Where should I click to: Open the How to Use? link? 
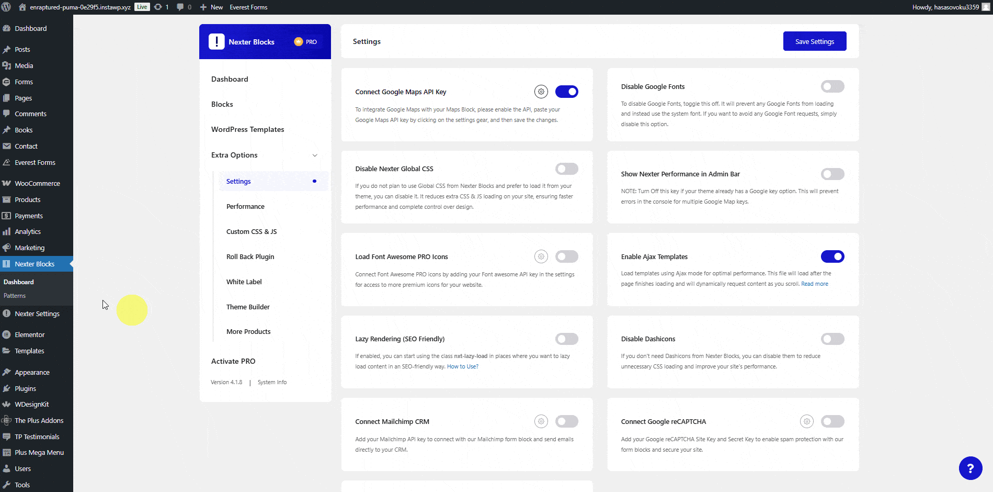point(462,367)
